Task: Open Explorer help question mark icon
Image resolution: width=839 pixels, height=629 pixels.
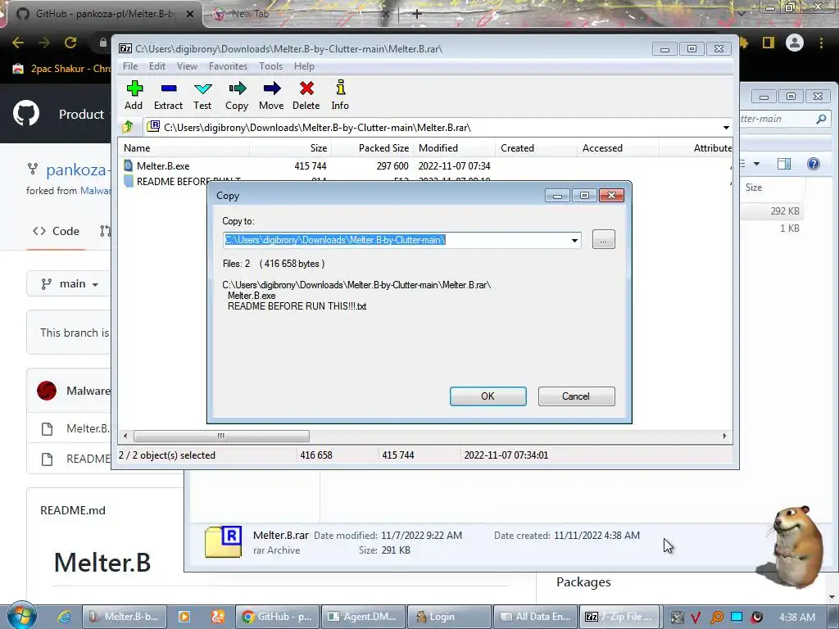Action: (814, 164)
